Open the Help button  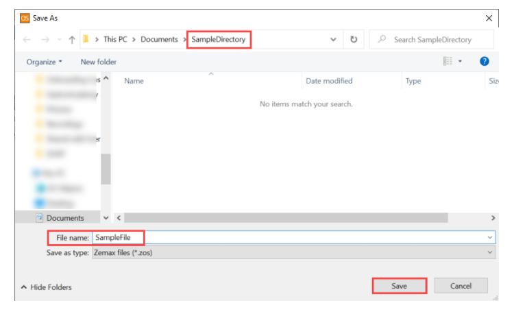484,61
